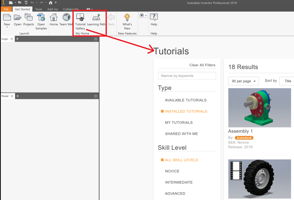Open the Model panel hamburger menu
The height and width of the screenshot is (200, 294).
[x=96, y=96]
